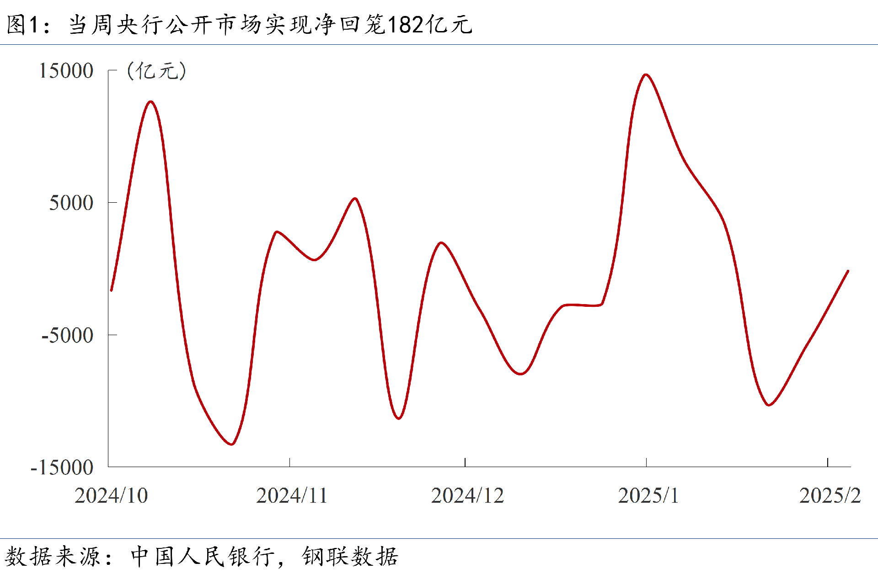Click the -15000 y-axis label
Image resolution: width=878 pixels, height=584 pixels.
(x=62, y=468)
